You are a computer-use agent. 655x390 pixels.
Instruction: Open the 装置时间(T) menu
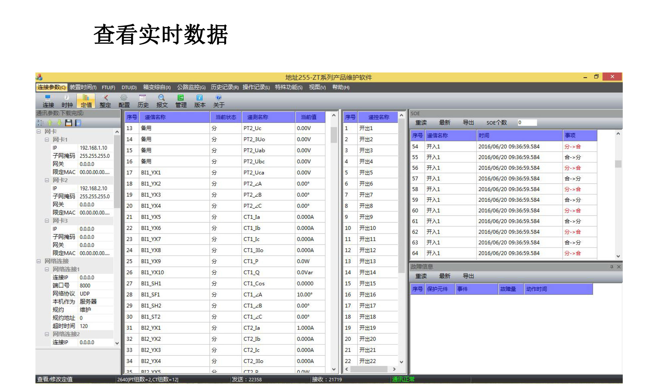tap(83, 87)
